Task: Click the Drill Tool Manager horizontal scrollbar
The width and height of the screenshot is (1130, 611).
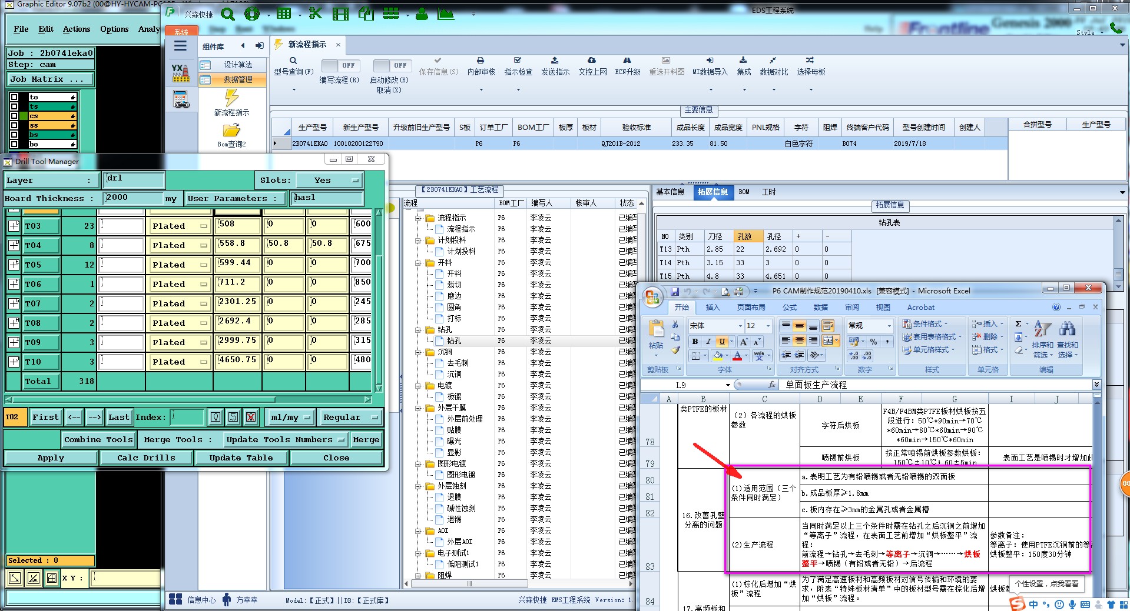Action: [x=188, y=399]
